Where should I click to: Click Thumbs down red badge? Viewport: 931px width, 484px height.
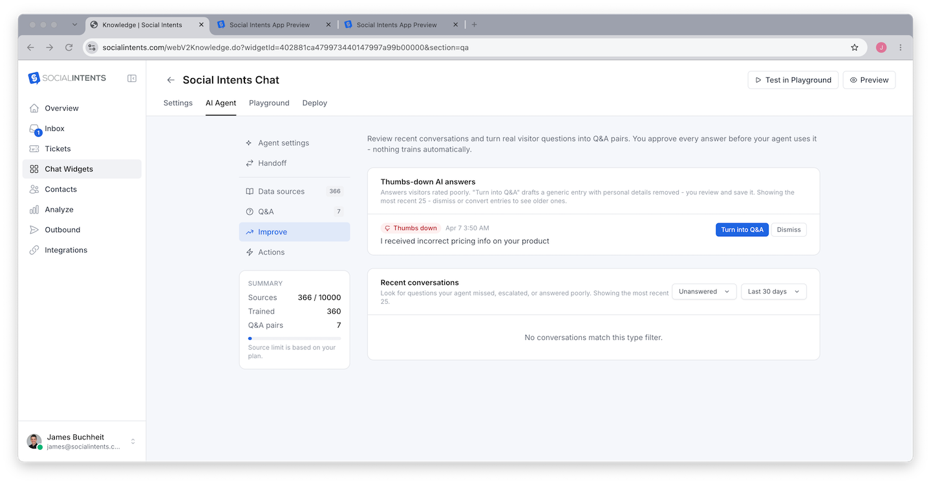point(411,228)
